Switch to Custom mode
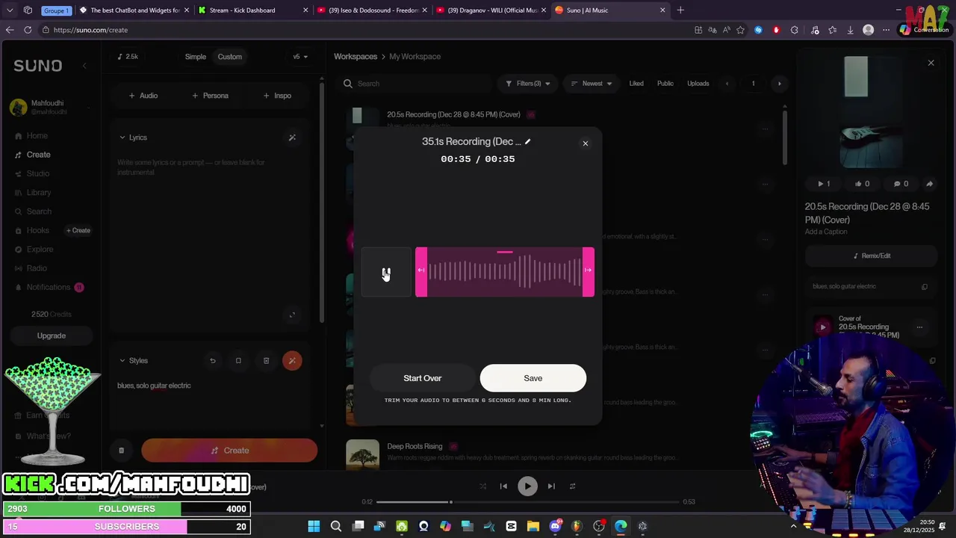 (x=230, y=57)
